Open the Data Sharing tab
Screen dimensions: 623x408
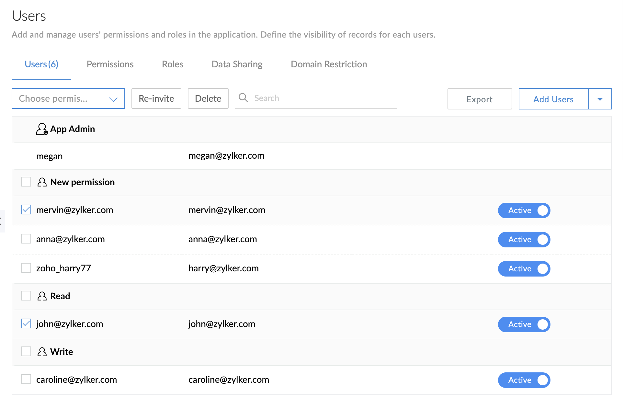click(237, 64)
